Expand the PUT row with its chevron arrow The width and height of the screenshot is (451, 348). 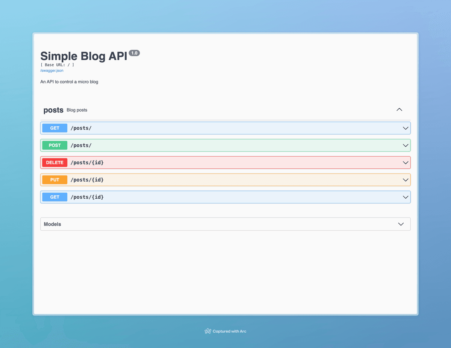click(406, 180)
